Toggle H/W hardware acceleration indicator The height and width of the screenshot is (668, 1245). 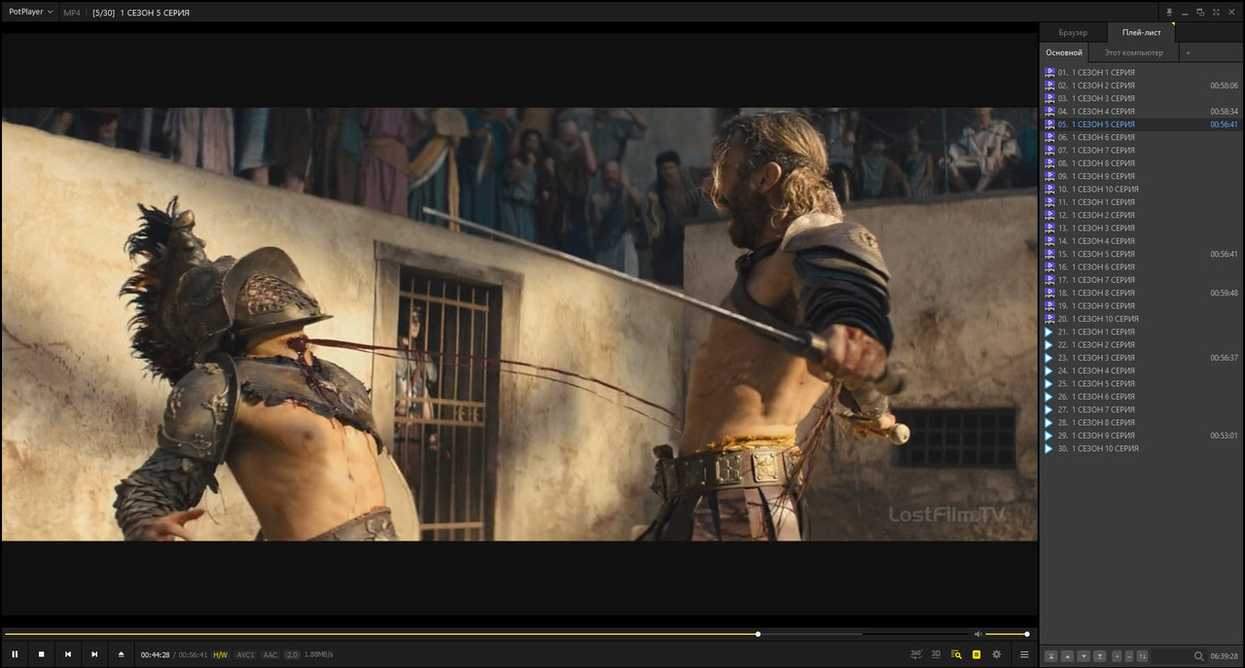click(221, 655)
